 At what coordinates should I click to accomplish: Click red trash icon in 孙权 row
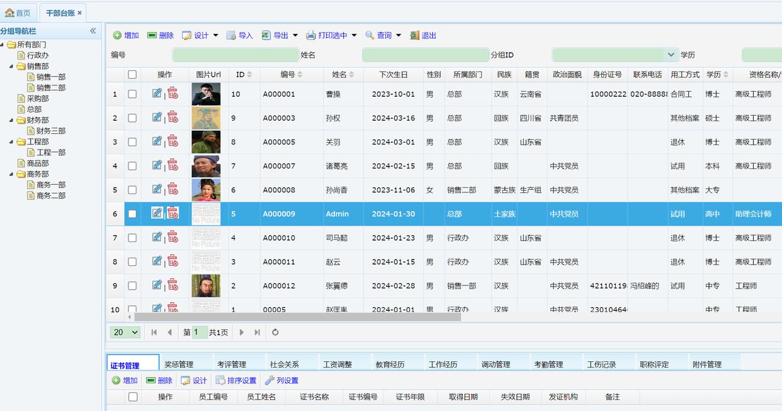[173, 118]
